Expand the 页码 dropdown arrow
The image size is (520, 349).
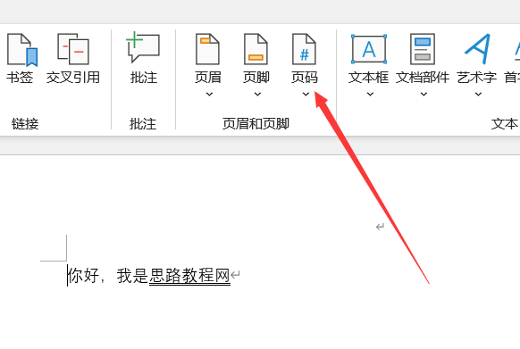point(306,94)
